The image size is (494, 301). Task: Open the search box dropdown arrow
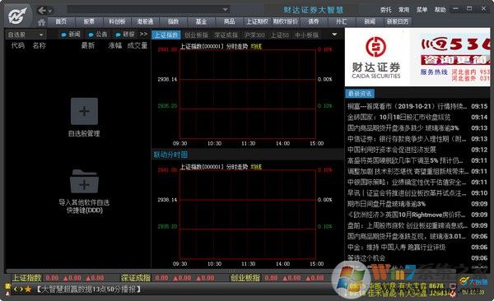(x=225, y=9)
